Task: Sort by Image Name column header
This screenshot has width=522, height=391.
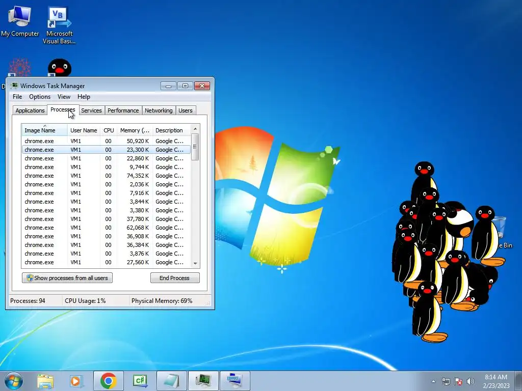Action: coord(45,130)
